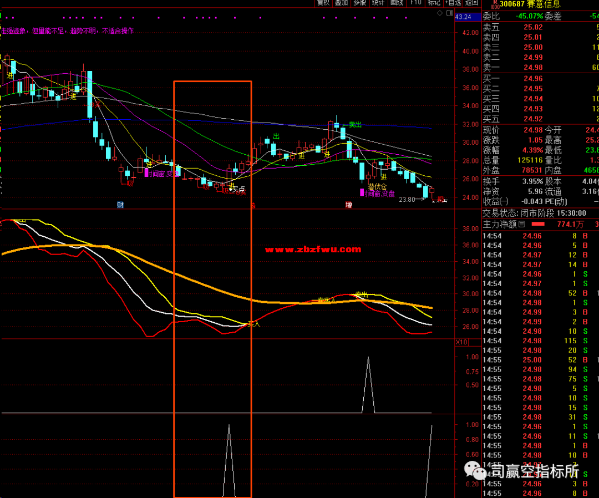Select the 买三 row at 24.94
Viewport: 599px width, 498px height.
tap(541, 99)
